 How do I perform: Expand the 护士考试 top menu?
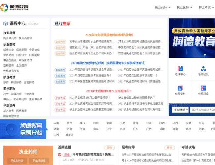pos(206,7)
